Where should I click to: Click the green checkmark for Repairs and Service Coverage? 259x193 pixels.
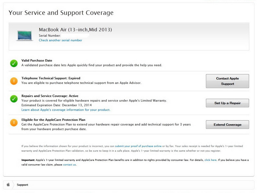pyautogui.click(x=14, y=99)
